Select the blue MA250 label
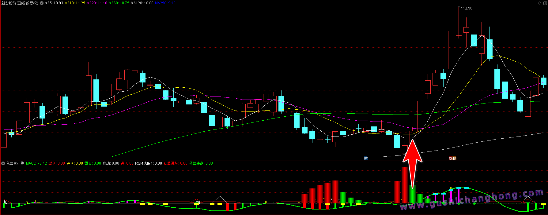 coord(165,3)
